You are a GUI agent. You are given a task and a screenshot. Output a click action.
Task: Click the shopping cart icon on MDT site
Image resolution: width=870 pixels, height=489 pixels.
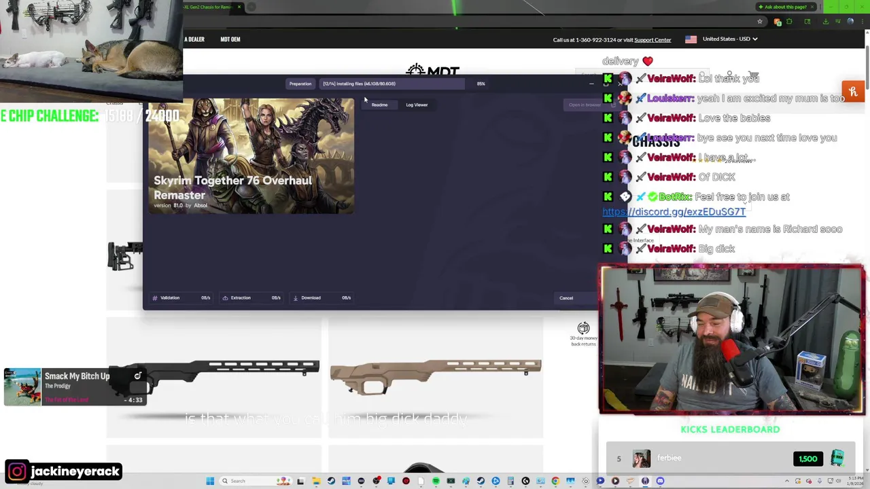click(x=753, y=75)
